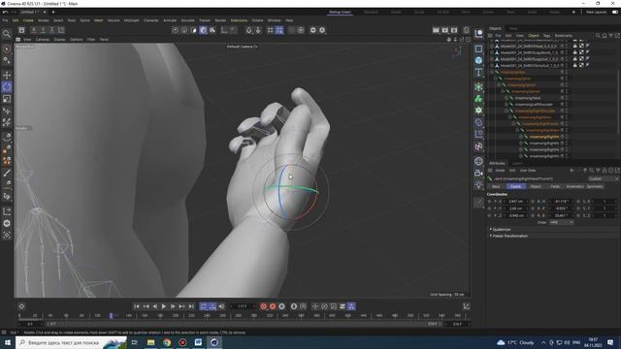This screenshot has width=621, height=349.
Task: Switch to the Coord. tab in Attributes
Action: click(515, 186)
